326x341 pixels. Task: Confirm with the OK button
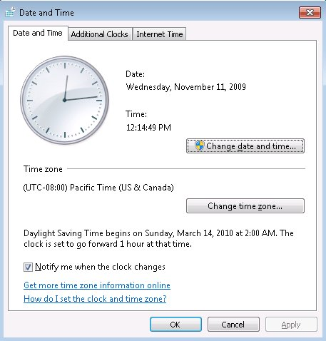175,325
